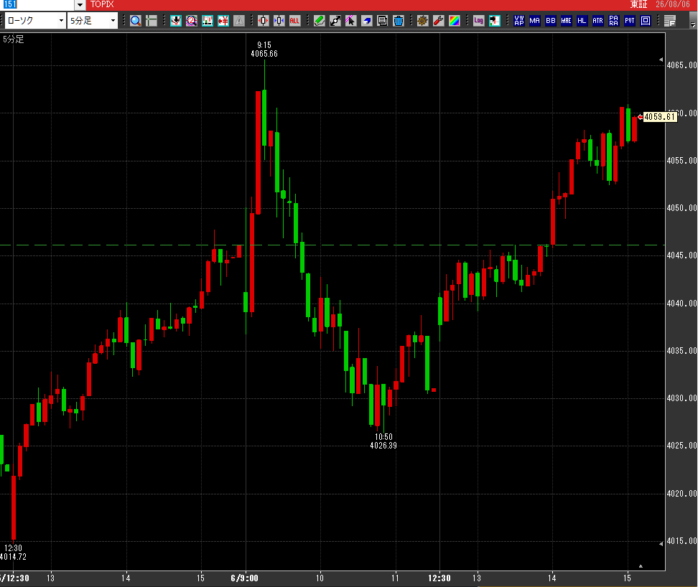This screenshot has width=698, height=587.
Task: Click the 10:50 4026.39 low price label
Action: click(383, 441)
